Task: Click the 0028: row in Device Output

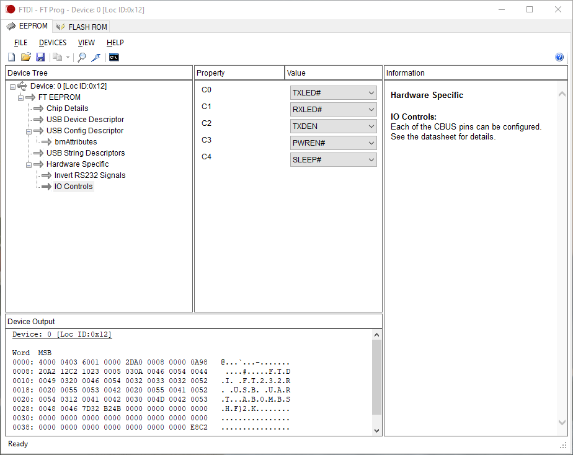Action: point(151,409)
